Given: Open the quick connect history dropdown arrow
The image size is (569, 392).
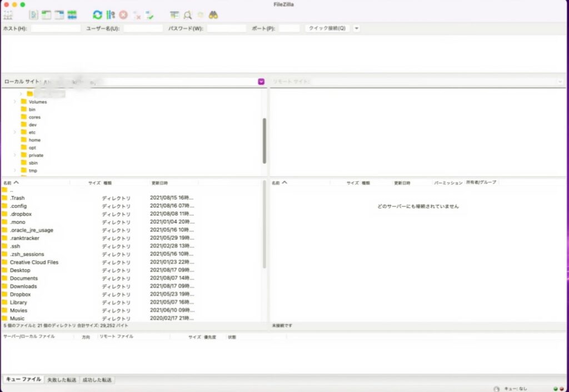Looking at the screenshot, I should 357,28.
